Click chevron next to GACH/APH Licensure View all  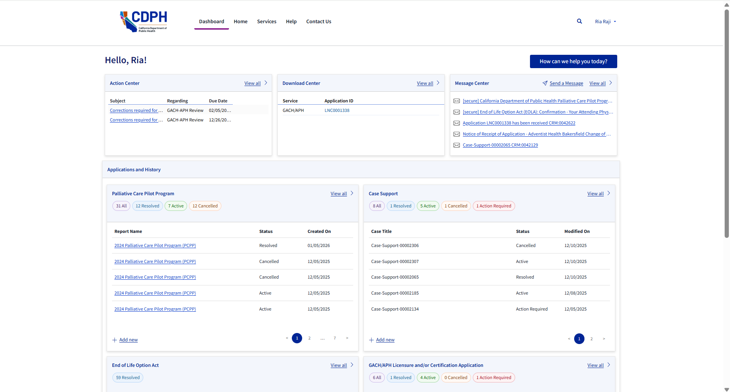click(609, 365)
